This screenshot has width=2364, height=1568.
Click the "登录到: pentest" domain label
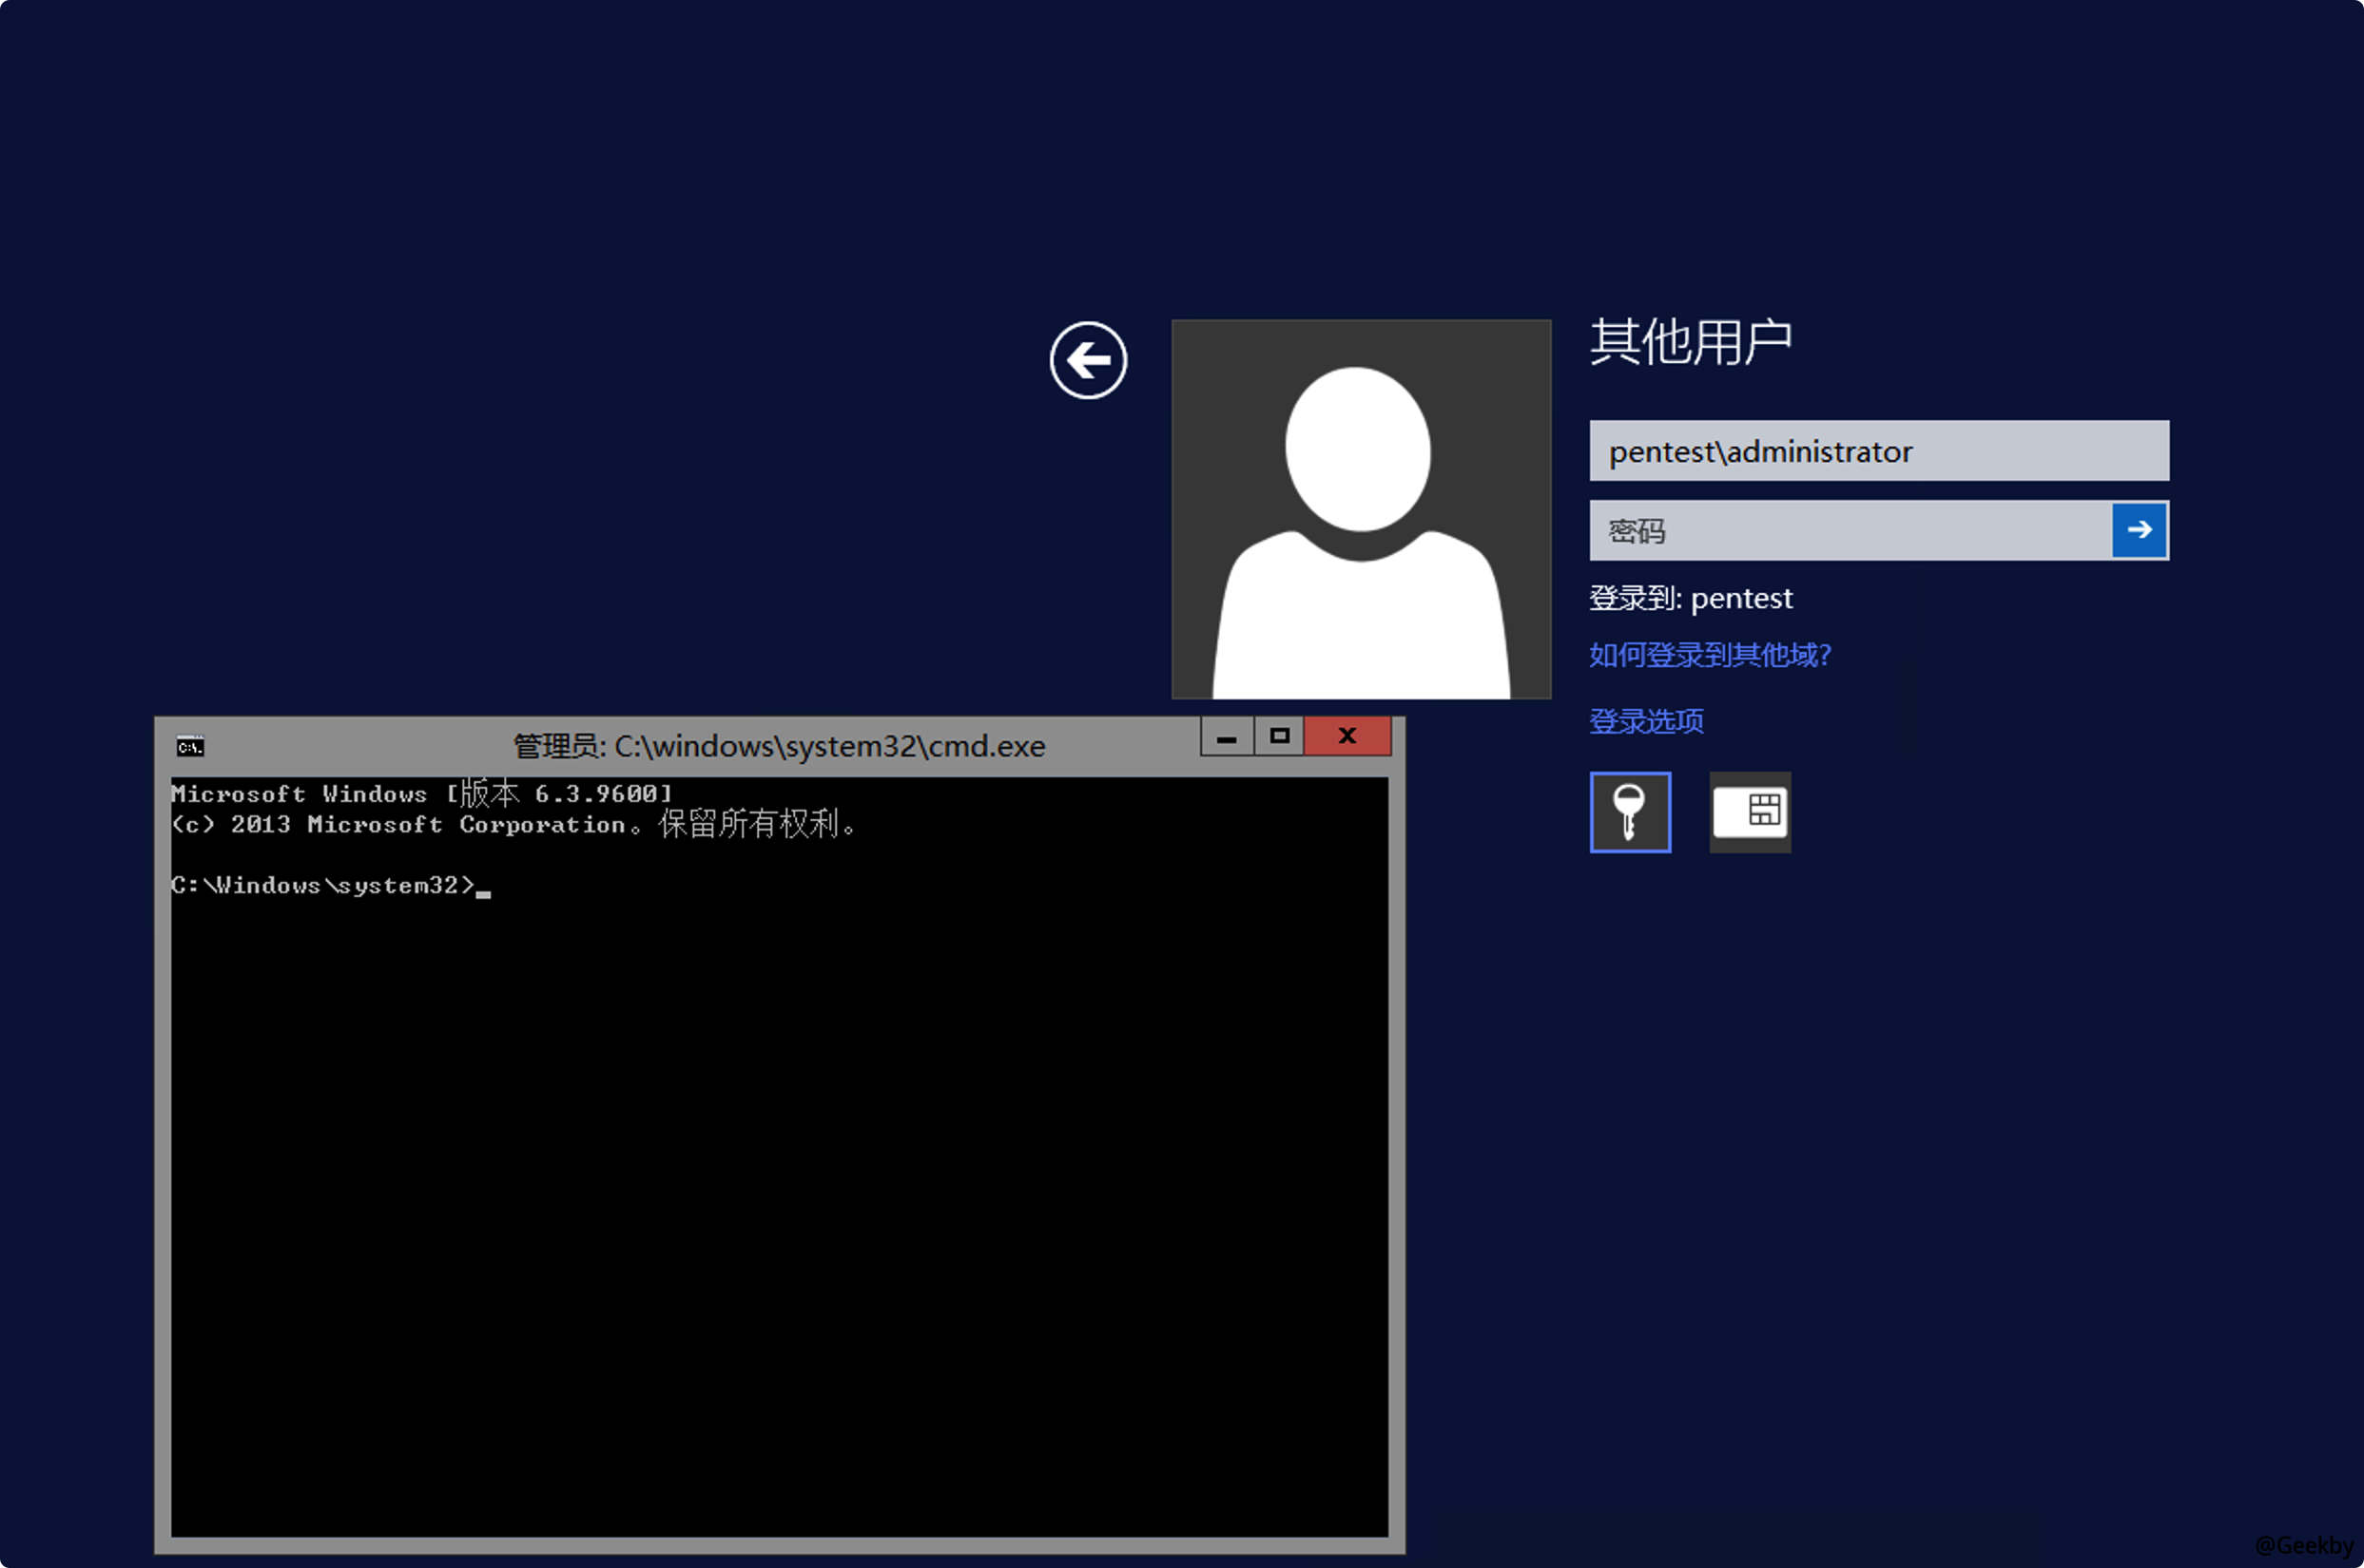(x=1691, y=598)
